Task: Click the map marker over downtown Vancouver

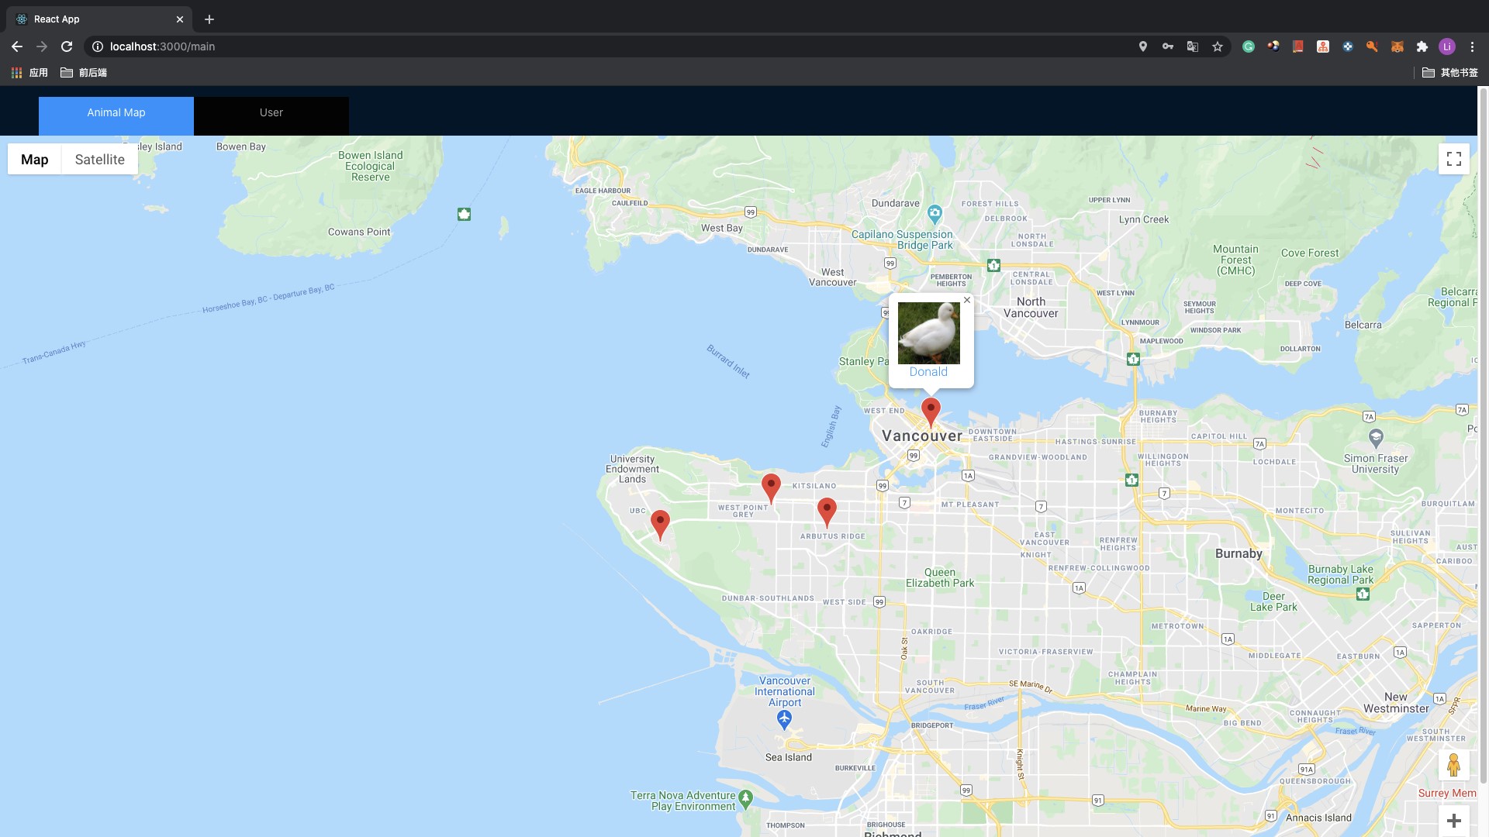Action: tap(931, 411)
